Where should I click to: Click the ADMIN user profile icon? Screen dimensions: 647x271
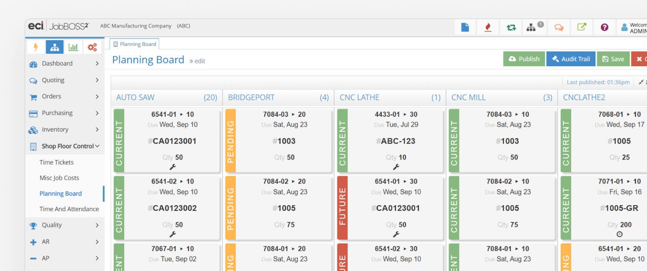pyautogui.click(x=624, y=28)
